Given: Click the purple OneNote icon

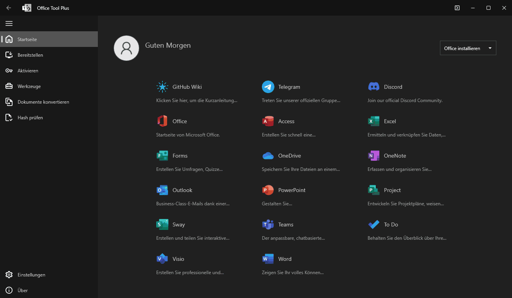Looking at the screenshot, I should 374,156.
